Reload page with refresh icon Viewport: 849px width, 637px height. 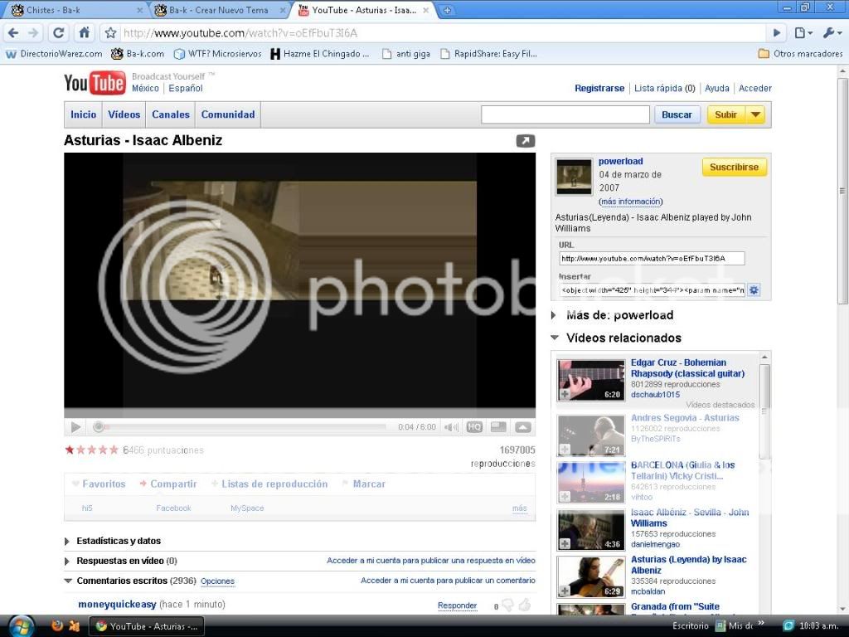pyautogui.click(x=58, y=33)
